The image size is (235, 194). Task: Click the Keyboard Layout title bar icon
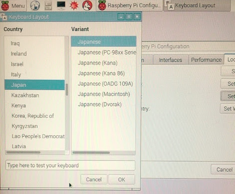(x=3, y=17)
